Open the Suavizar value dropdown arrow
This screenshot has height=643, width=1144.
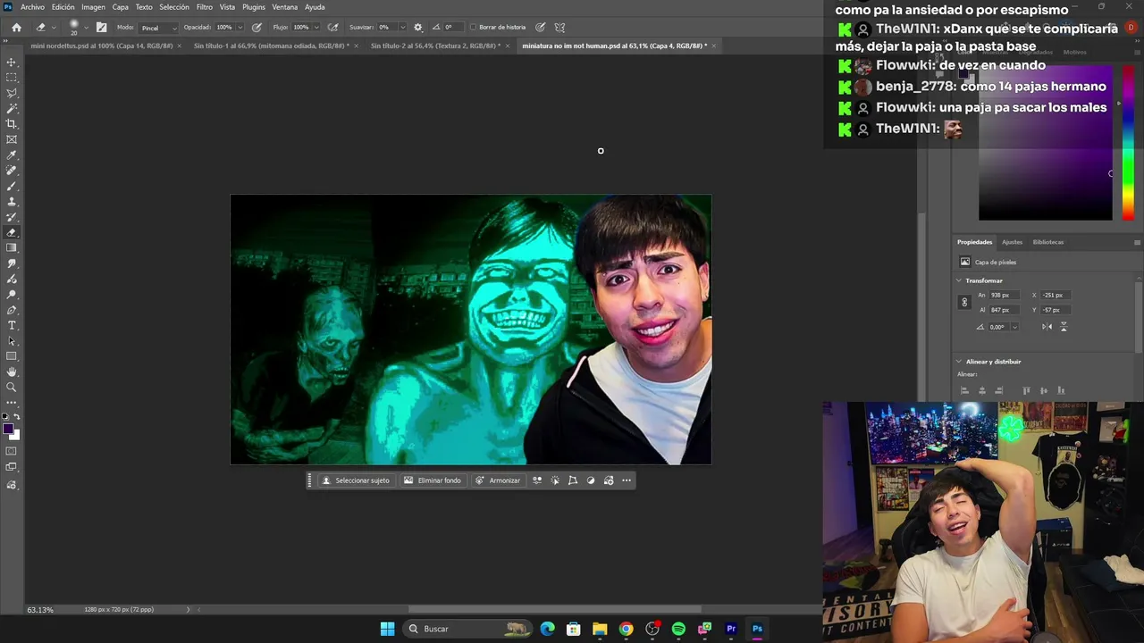tap(401, 27)
